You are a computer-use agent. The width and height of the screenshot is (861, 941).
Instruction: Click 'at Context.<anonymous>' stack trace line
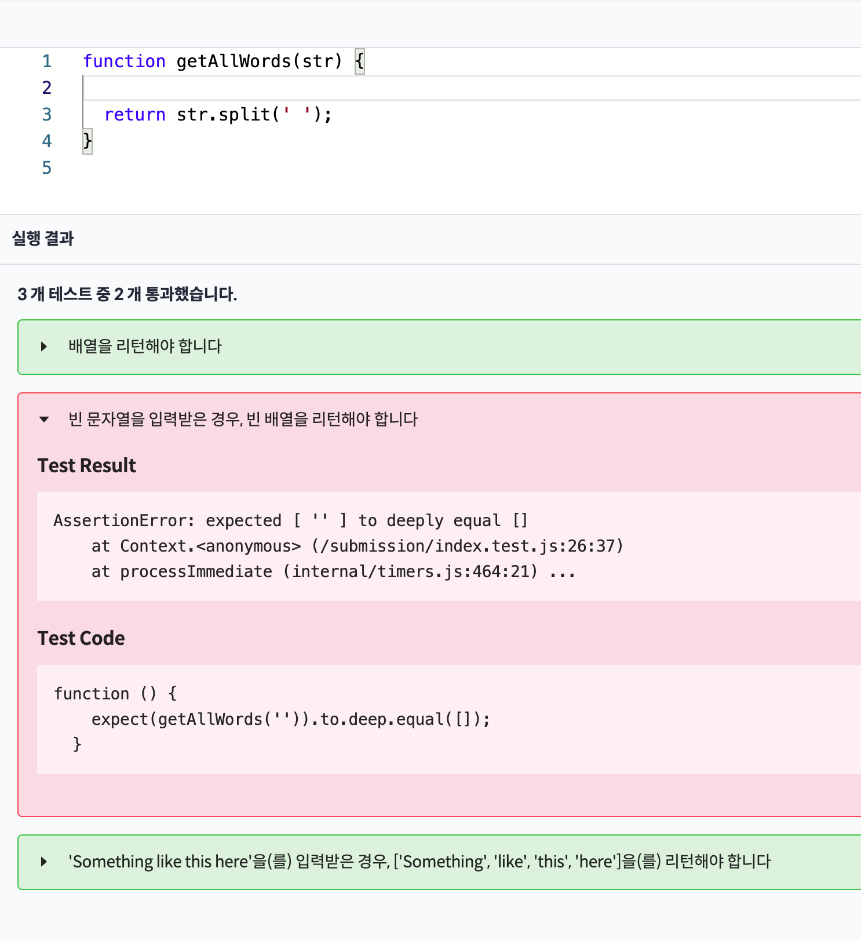pos(357,546)
